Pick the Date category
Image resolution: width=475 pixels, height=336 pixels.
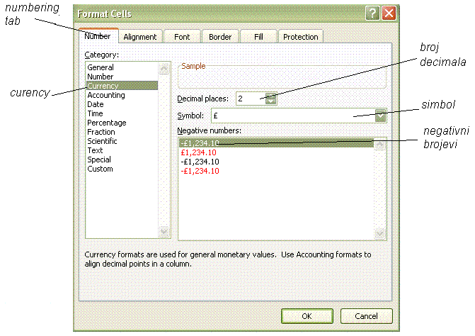[x=96, y=104]
